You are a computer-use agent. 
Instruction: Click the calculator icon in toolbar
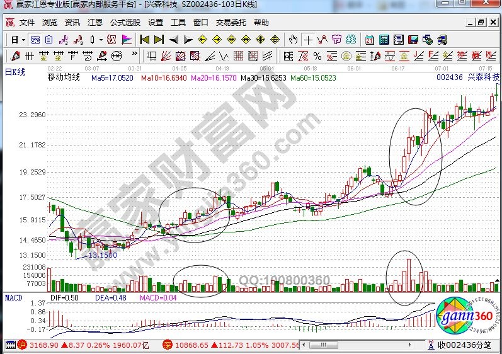pyautogui.click(x=384, y=39)
